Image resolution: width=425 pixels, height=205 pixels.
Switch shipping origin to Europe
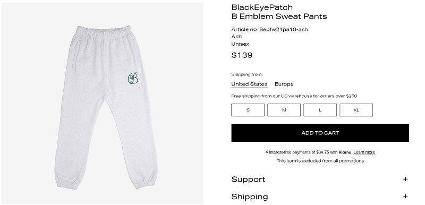(x=284, y=84)
